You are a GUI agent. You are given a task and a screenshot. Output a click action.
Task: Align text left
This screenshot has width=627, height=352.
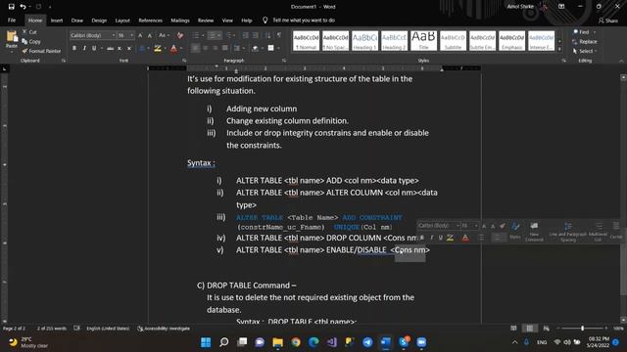point(195,48)
